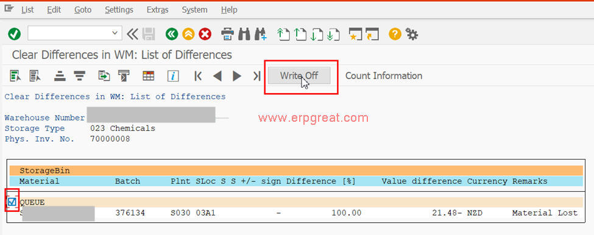This screenshot has height=235, width=594.
Task: Go to Next Page icon
Action: point(316,35)
